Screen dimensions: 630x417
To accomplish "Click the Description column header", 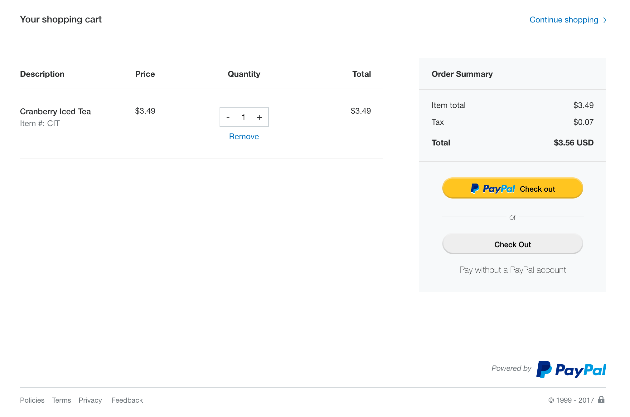I will point(42,74).
